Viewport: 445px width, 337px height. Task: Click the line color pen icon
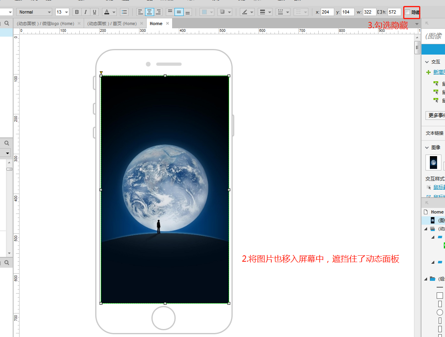[245, 12]
